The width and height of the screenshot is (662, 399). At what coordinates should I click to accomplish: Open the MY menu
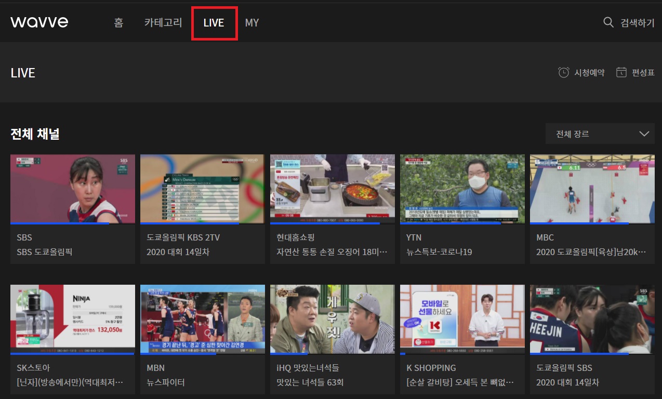[252, 23]
